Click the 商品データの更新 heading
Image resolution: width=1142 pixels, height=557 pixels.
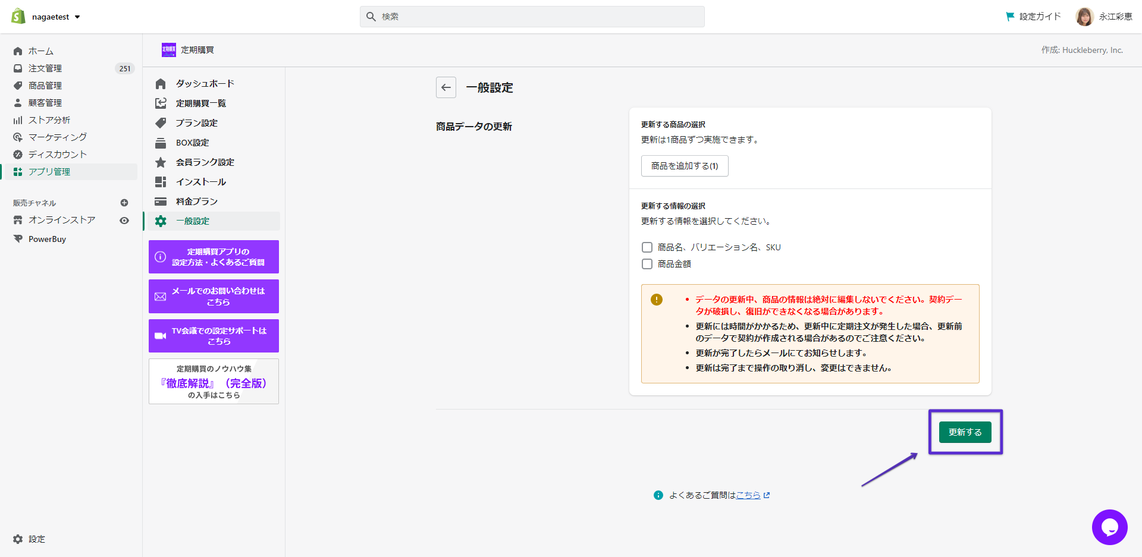[474, 127]
